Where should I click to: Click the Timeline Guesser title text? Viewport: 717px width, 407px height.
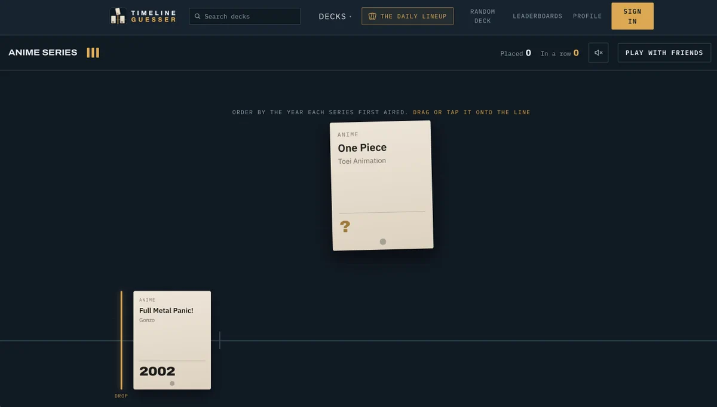tap(154, 16)
